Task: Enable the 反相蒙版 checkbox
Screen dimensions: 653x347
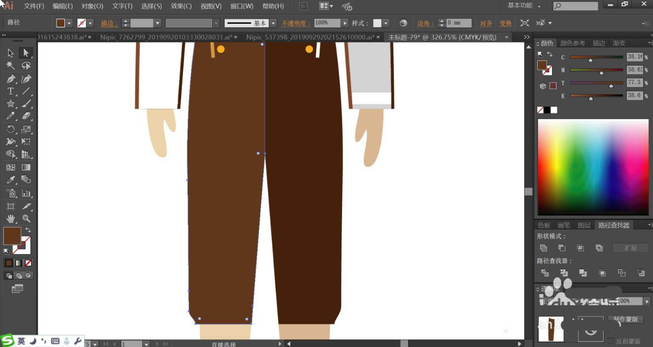Action: coord(611,341)
